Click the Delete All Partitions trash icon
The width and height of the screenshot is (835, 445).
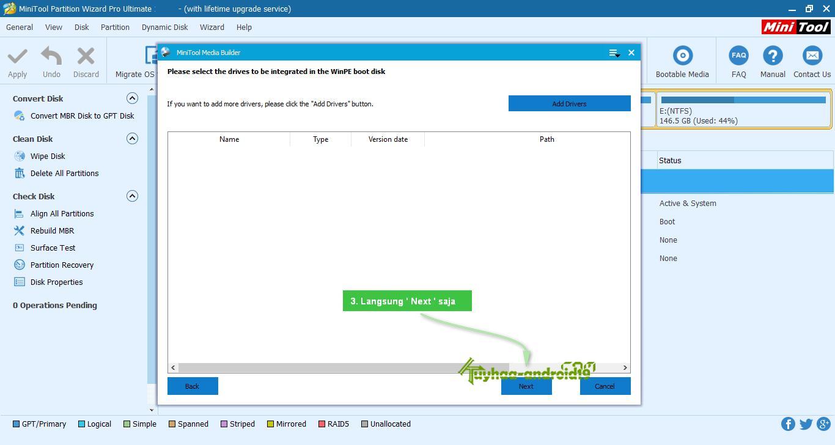coord(19,173)
